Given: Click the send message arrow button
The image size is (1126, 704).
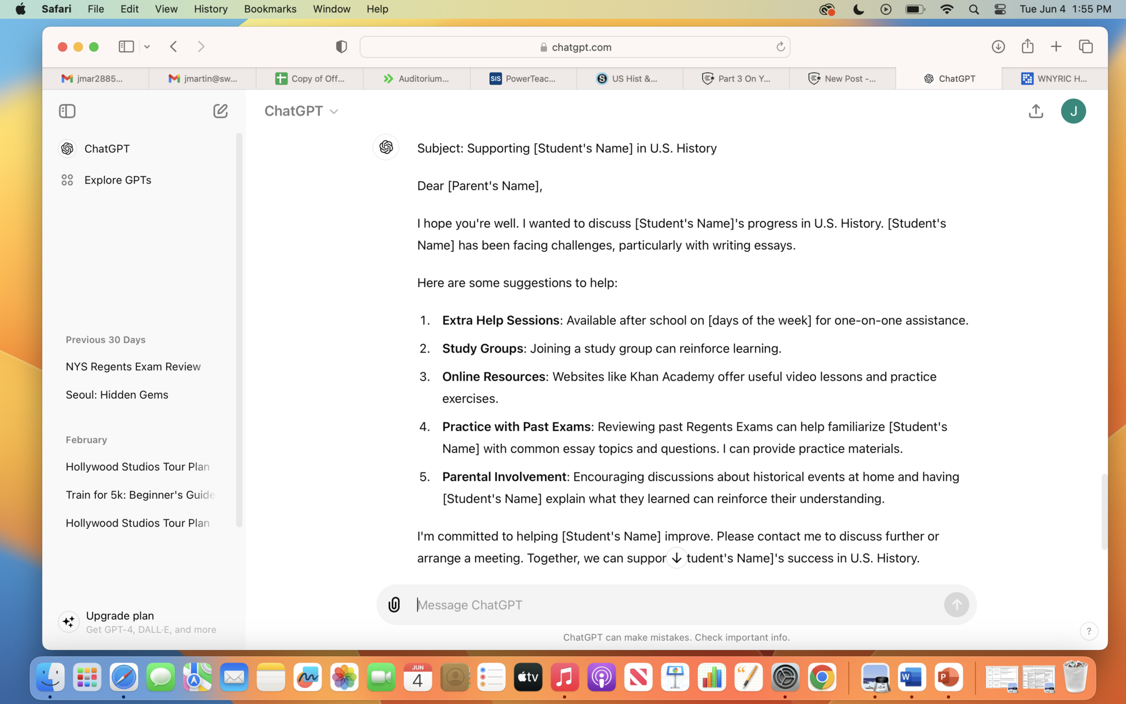Looking at the screenshot, I should point(956,604).
